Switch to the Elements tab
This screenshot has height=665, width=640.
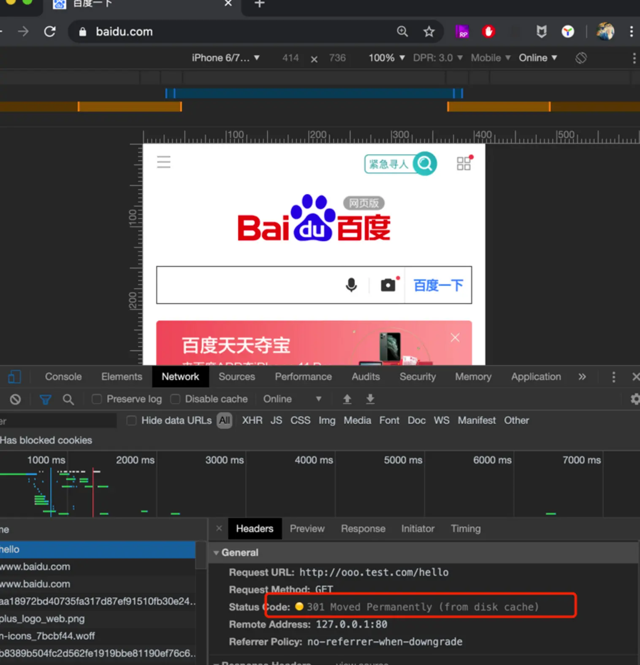(122, 377)
